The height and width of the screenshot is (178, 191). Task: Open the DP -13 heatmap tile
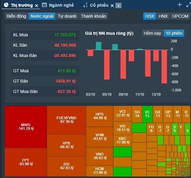tap(168, 114)
